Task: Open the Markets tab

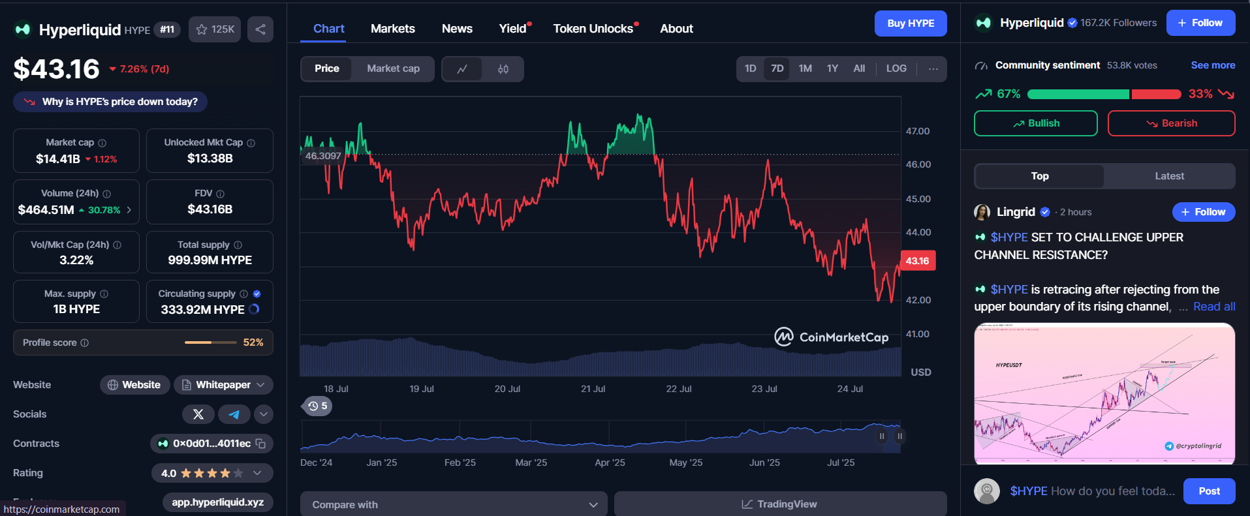Action: click(x=393, y=29)
